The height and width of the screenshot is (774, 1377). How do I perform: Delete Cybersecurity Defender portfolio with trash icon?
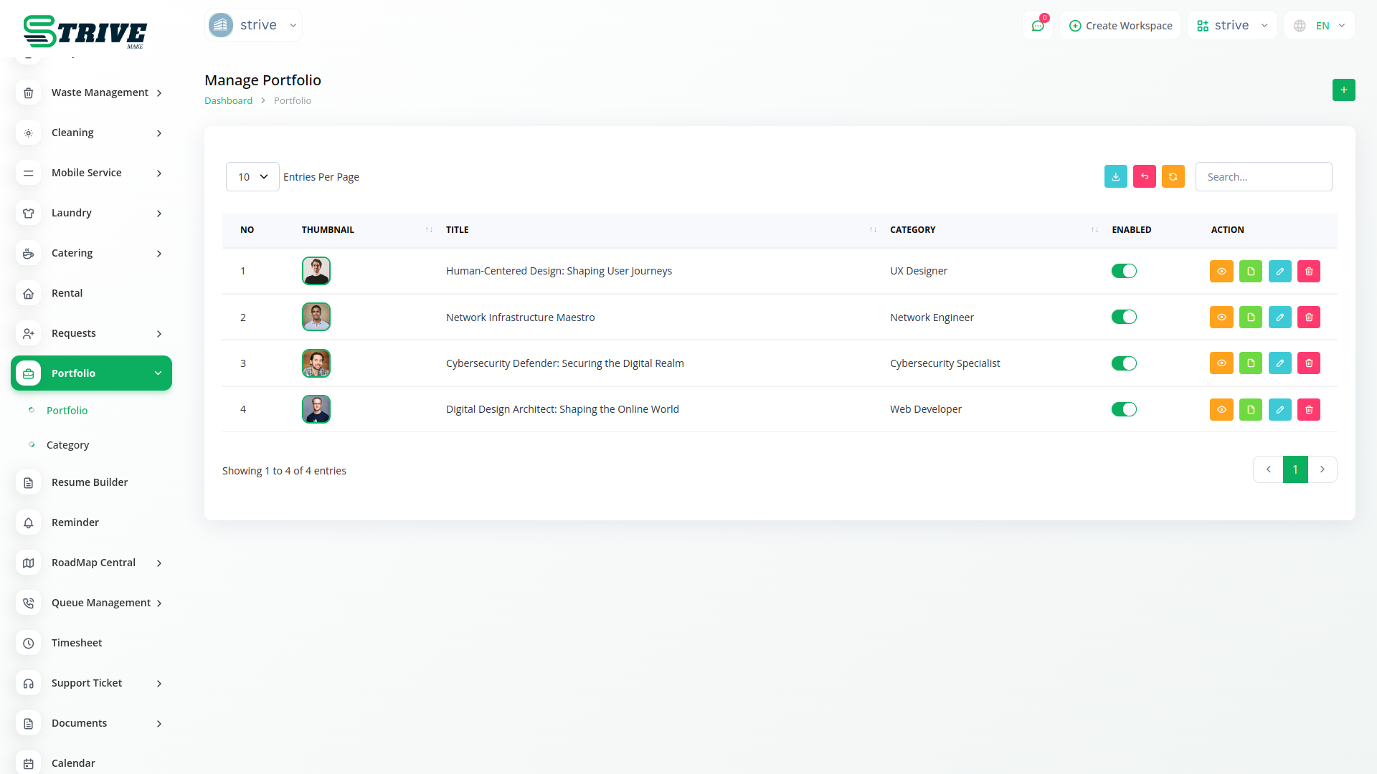click(1308, 363)
